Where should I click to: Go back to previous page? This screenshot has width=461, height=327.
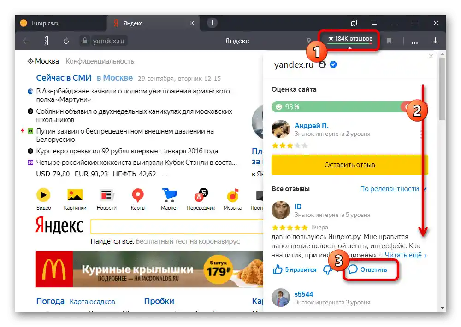[x=26, y=41]
